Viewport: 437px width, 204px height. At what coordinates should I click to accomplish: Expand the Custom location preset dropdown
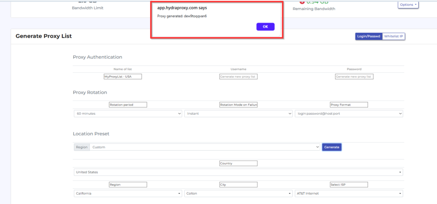[x=204, y=147]
